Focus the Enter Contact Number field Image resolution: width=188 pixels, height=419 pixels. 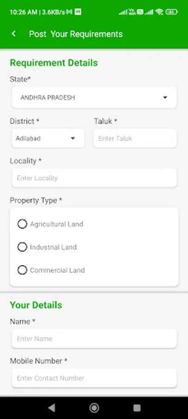coord(94,378)
